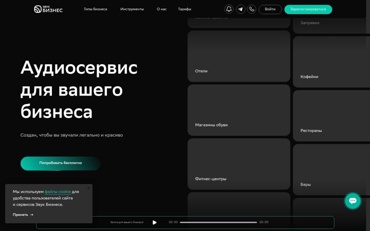Click the Создан, чтобы вы звучали subtitle

(71, 135)
